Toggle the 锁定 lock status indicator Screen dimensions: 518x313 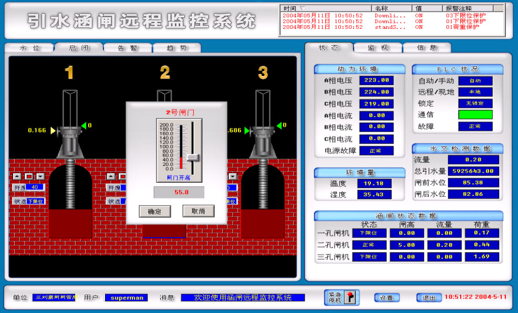(475, 103)
